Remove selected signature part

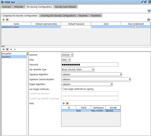coord(67,103)
